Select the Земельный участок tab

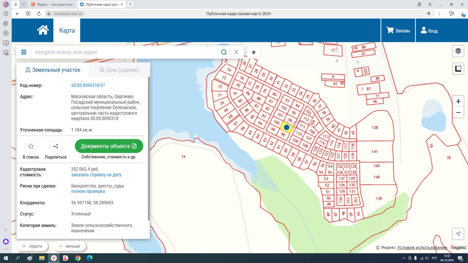coord(53,70)
